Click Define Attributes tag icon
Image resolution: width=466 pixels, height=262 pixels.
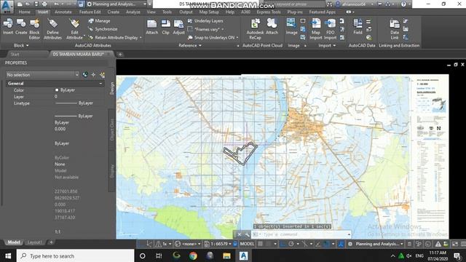tap(52, 24)
